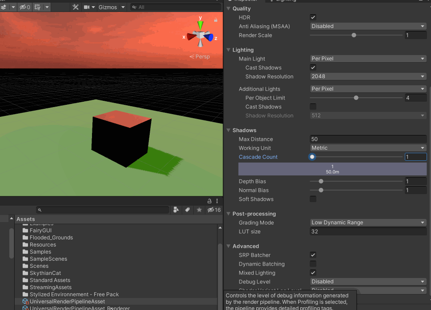Click the search by label tag icon
The image size is (431, 310).
(x=188, y=210)
